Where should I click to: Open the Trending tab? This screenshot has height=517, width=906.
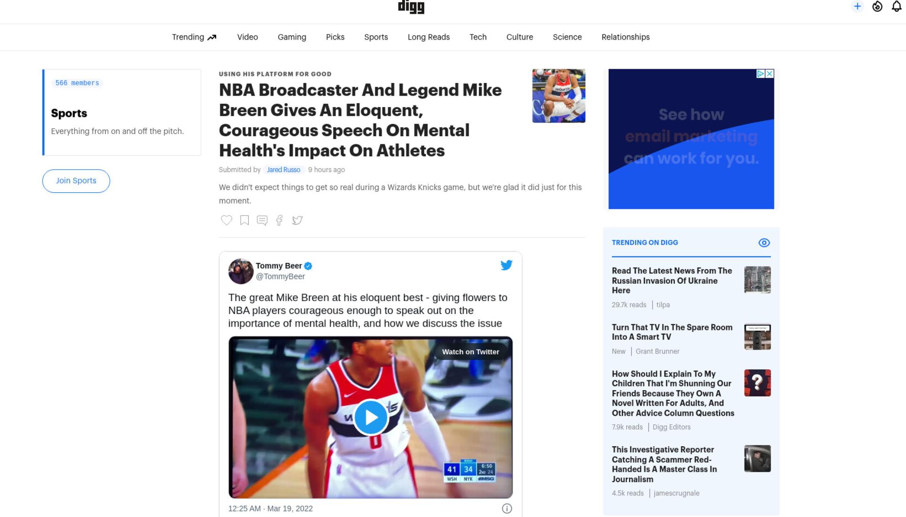[194, 37]
